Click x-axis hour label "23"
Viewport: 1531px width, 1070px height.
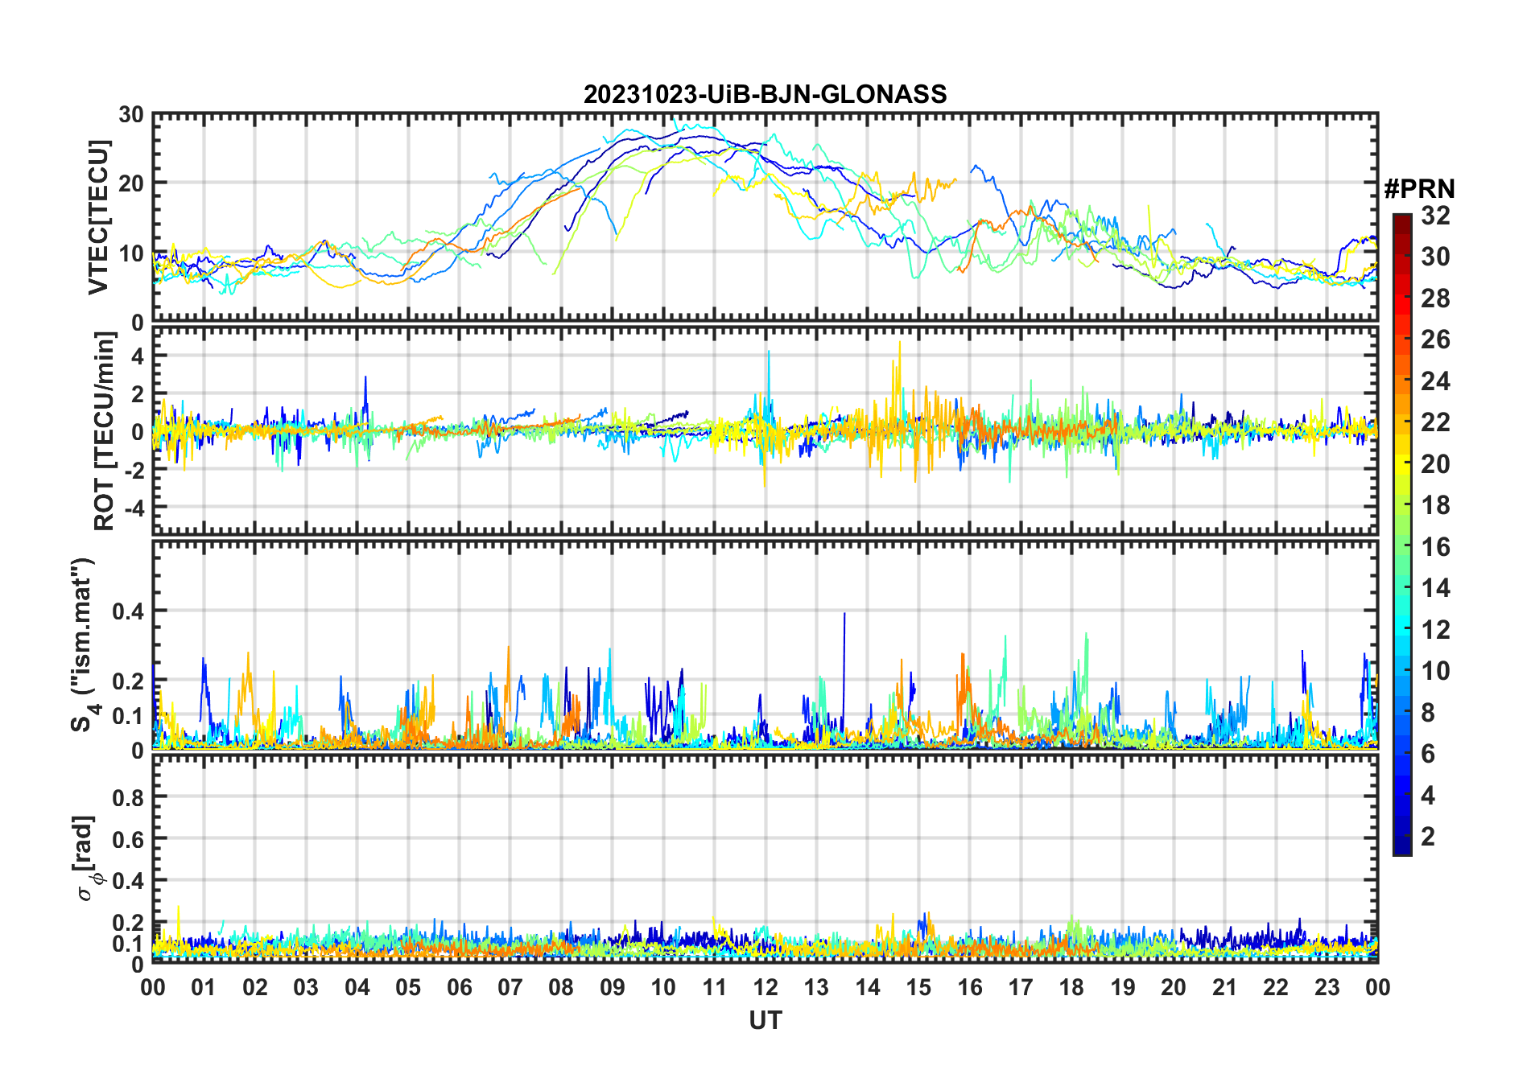[x=1327, y=986]
